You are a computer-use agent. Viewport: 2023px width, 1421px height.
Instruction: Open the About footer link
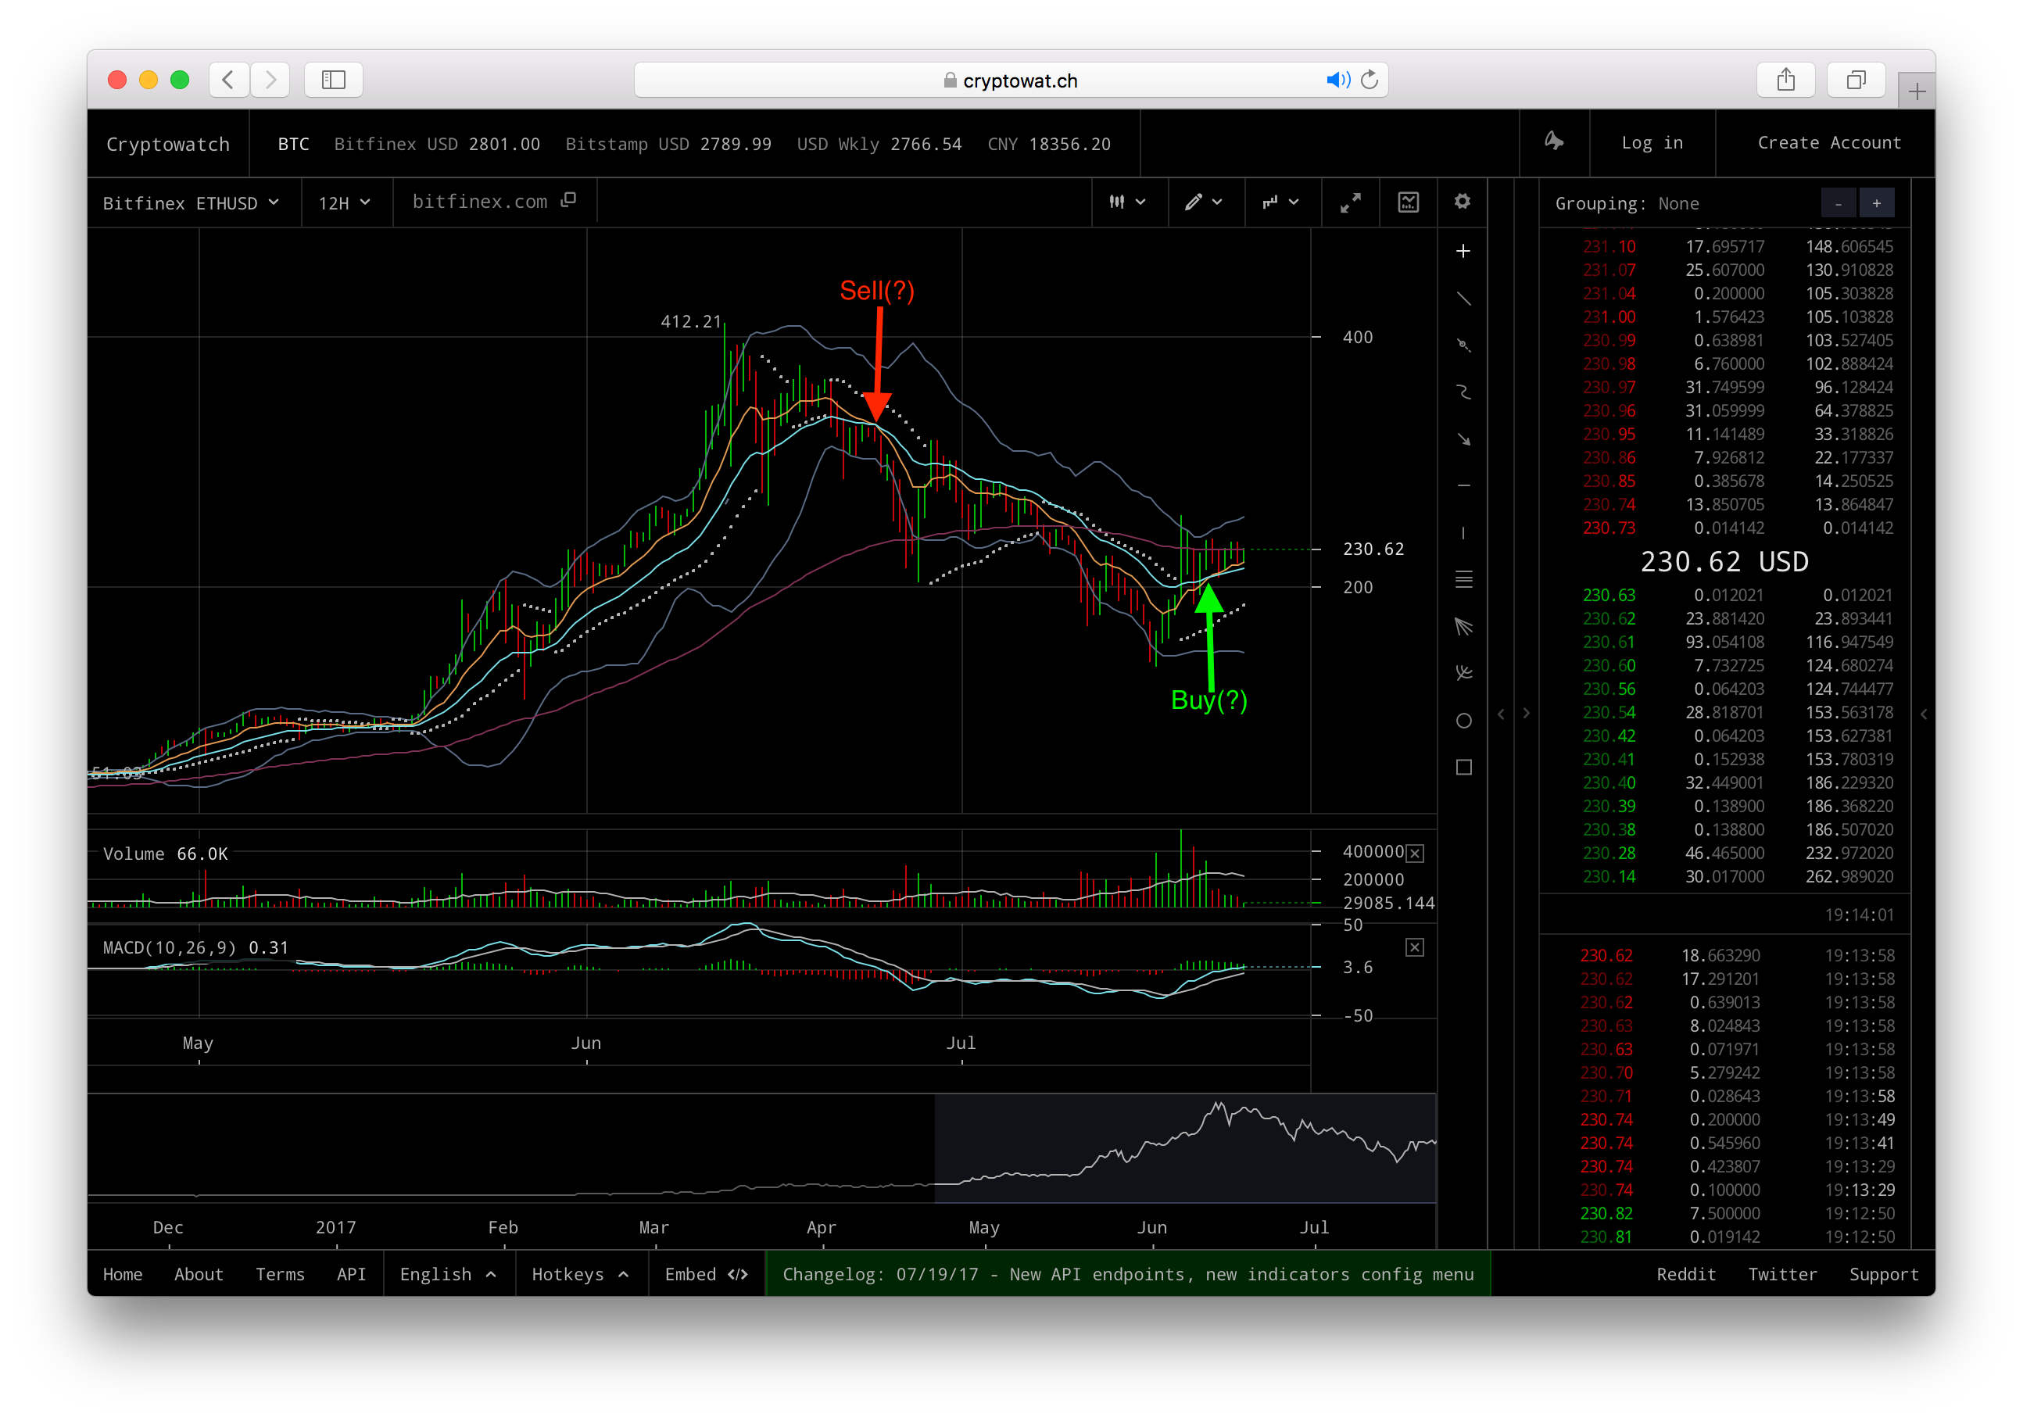[199, 1274]
